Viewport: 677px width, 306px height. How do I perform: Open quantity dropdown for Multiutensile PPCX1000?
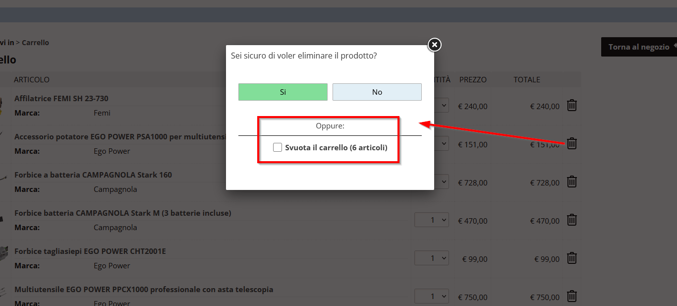(432, 296)
